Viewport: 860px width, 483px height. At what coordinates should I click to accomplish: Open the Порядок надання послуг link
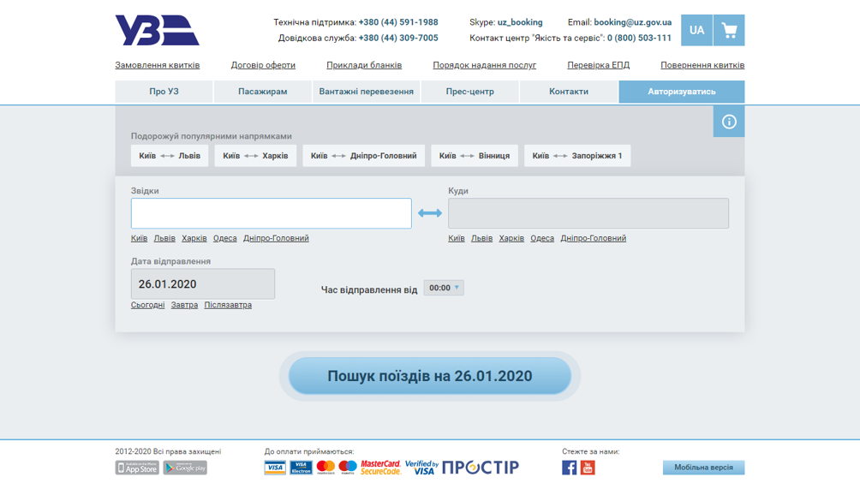coord(484,65)
